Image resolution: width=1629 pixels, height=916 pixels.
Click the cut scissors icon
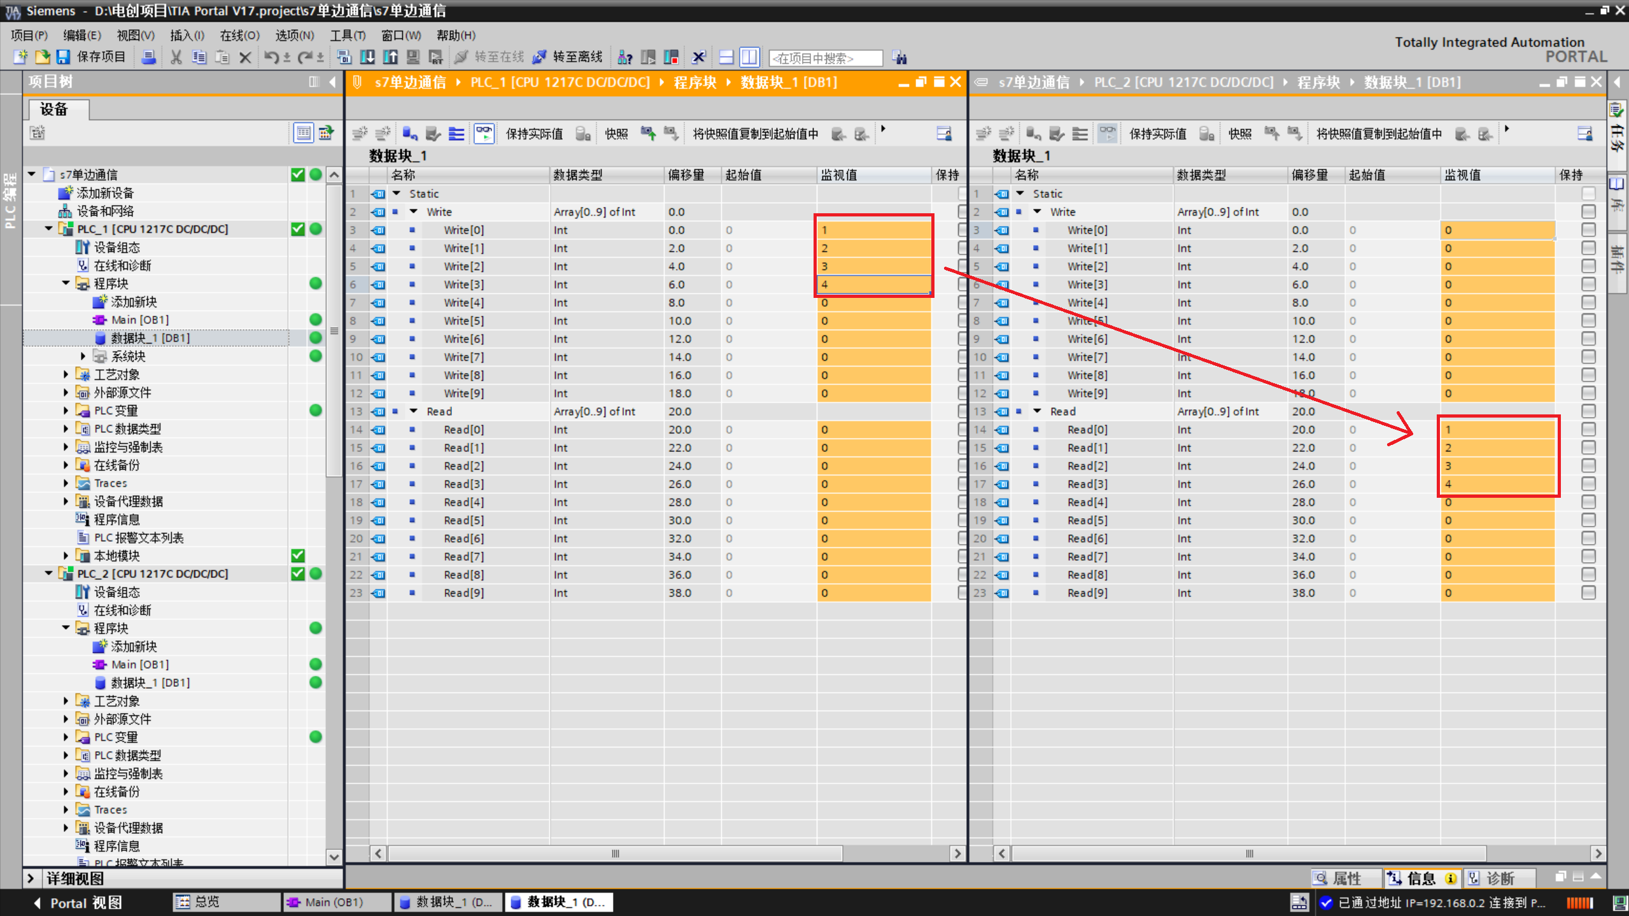pos(176,57)
